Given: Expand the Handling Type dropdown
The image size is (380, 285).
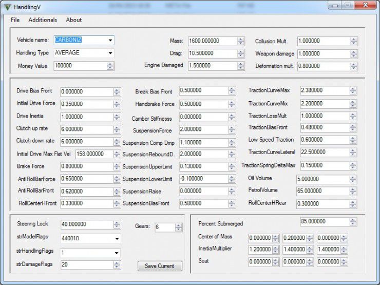Looking at the screenshot, I should [110, 52].
